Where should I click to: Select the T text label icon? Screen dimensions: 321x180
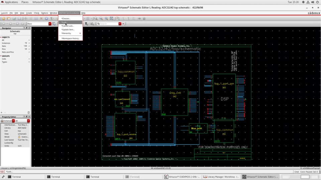[x=52, y=18]
